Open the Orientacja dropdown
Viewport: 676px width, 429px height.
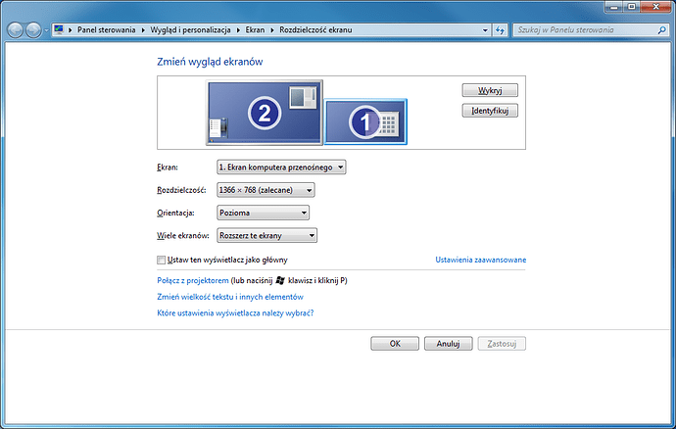[x=263, y=213]
